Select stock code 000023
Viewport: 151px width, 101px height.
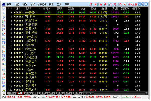19,90
